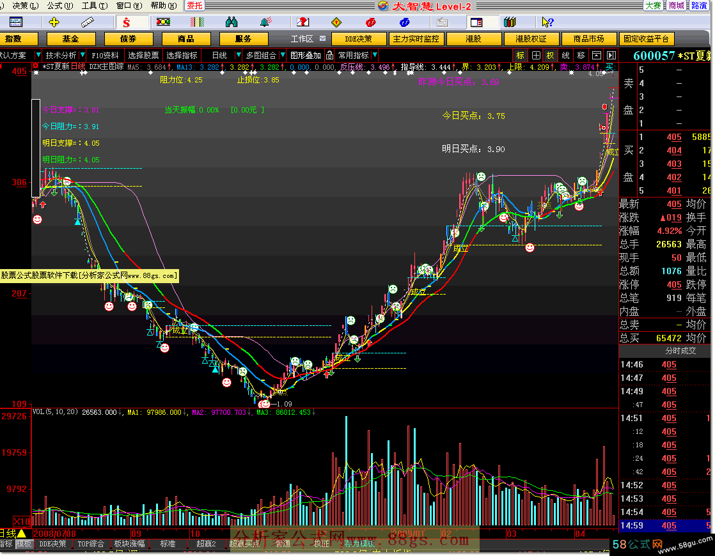Open the dropdown arrow beside 技术分析
Screen dimensions: 715x556
[82, 55]
